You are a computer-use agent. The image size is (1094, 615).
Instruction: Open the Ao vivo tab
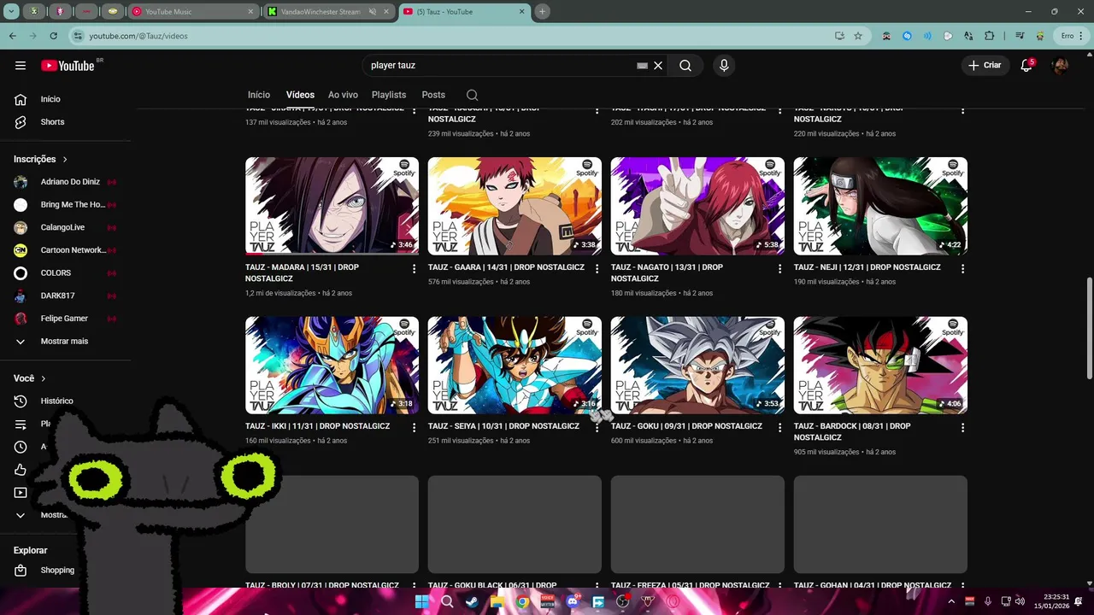tap(343, 95)
